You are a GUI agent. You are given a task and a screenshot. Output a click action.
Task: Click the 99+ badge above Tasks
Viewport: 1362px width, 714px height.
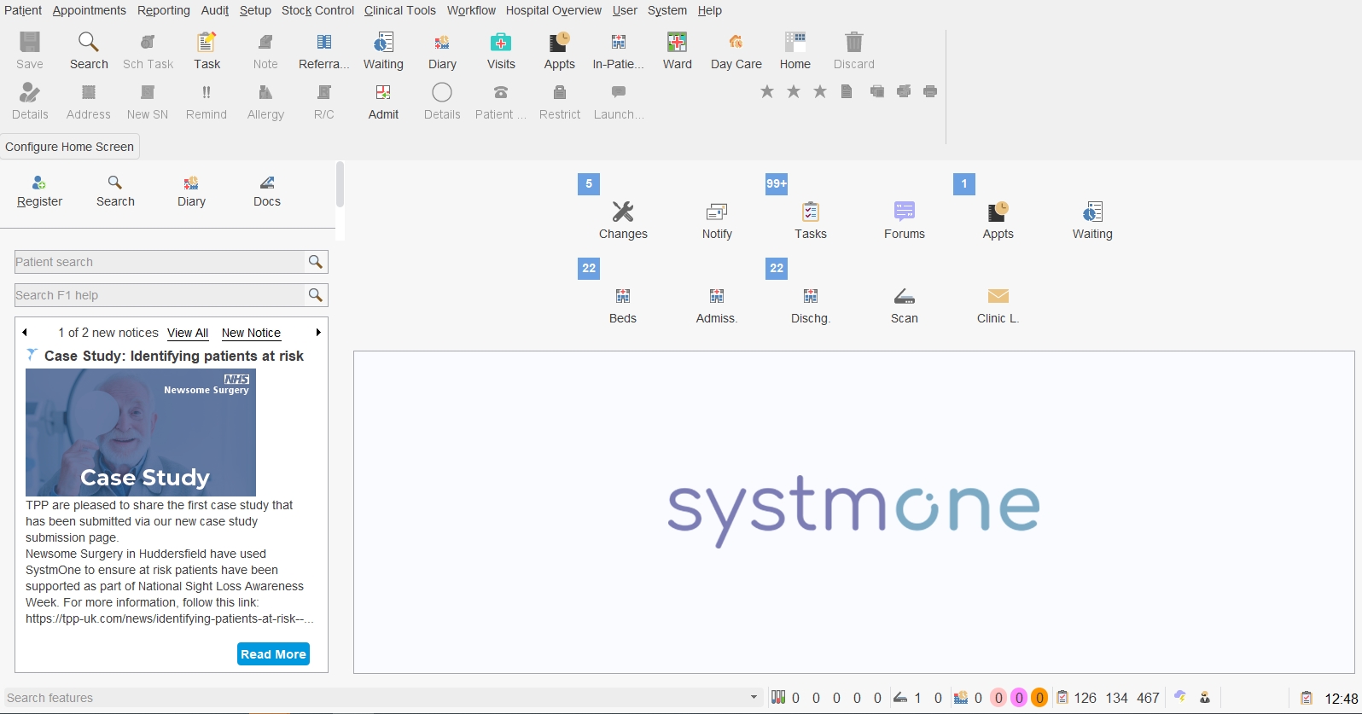tap(777, 183)
